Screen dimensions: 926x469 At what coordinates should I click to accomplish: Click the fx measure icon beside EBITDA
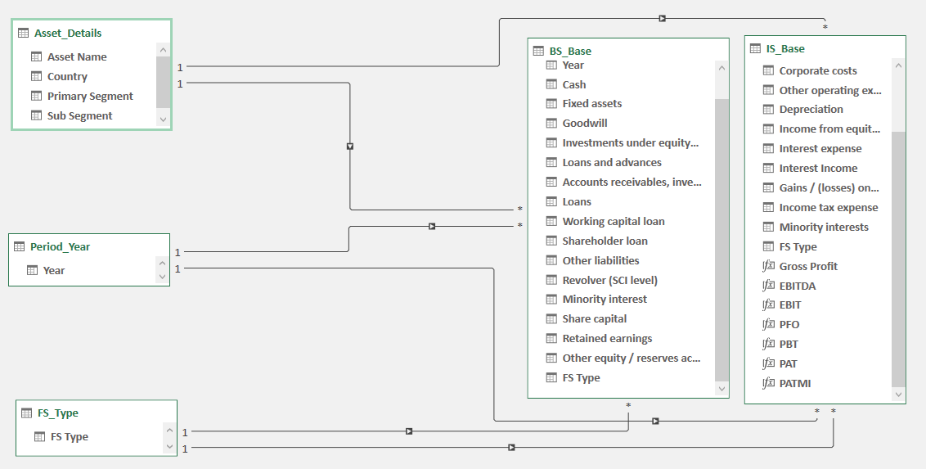click(x=768, y=286)
